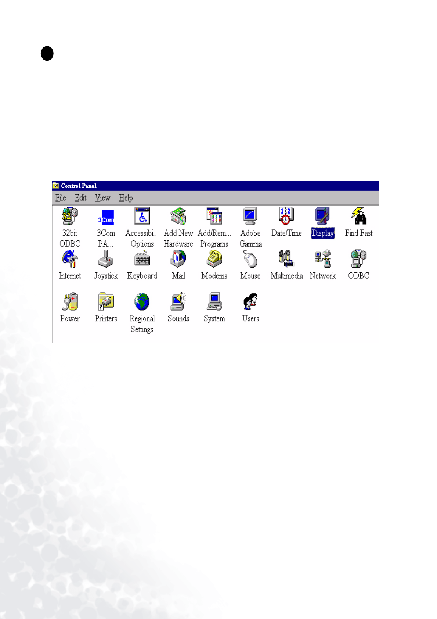Select the Keyboard icon
The image size is (437, 619).
142,259
